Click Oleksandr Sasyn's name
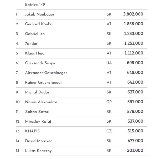The height and width of the screenshot is (159, 162). tap(40, 63)
